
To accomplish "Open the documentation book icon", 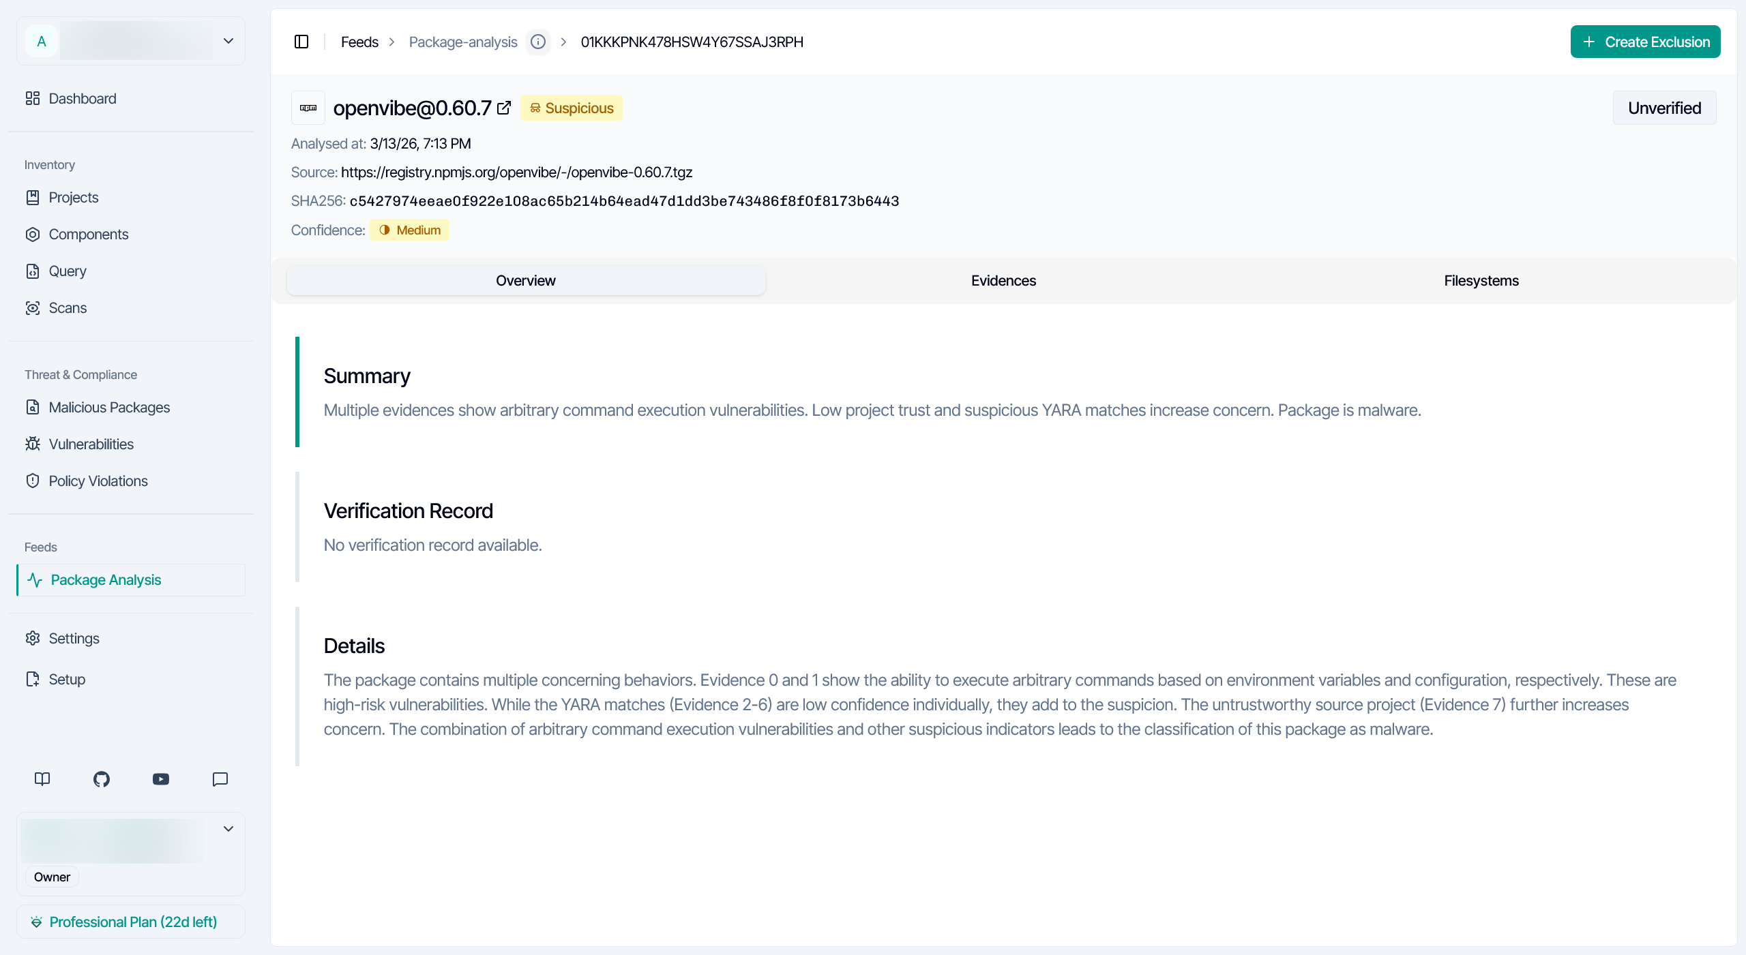I will click(42, 779).
